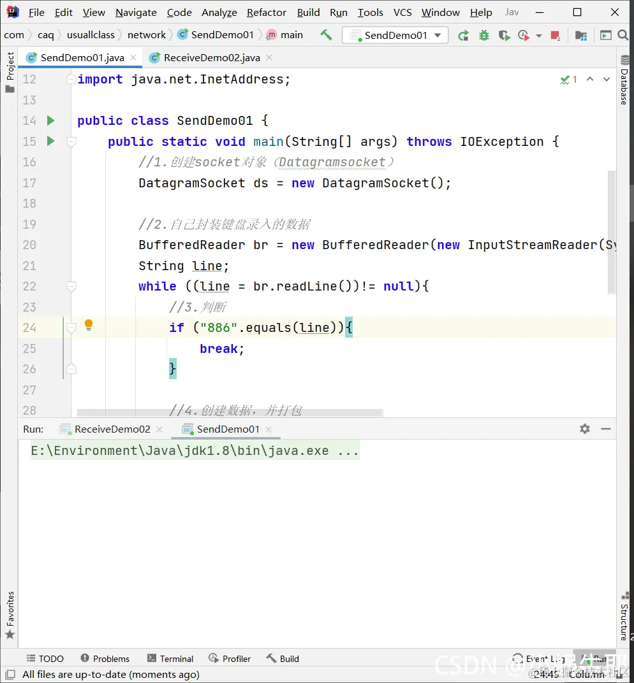Click the status message 'All files are up-to-date'

(111, 674)
